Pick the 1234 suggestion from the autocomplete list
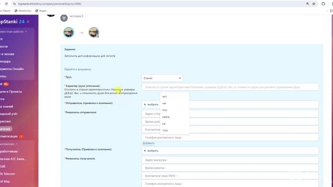The width and height of the screenshot is (333, 187). click(x=175, y=130)
